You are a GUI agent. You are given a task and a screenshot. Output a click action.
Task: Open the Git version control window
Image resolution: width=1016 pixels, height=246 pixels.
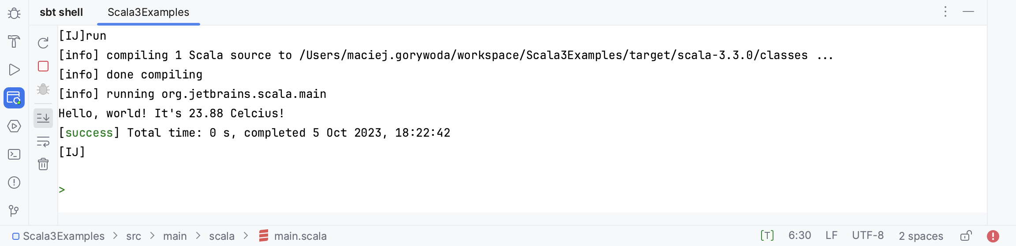[x=14, y=211]
